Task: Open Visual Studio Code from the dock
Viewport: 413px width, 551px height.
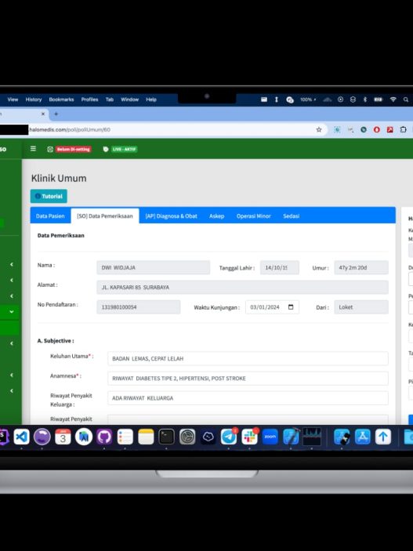Action: click(x=21, y=437)
